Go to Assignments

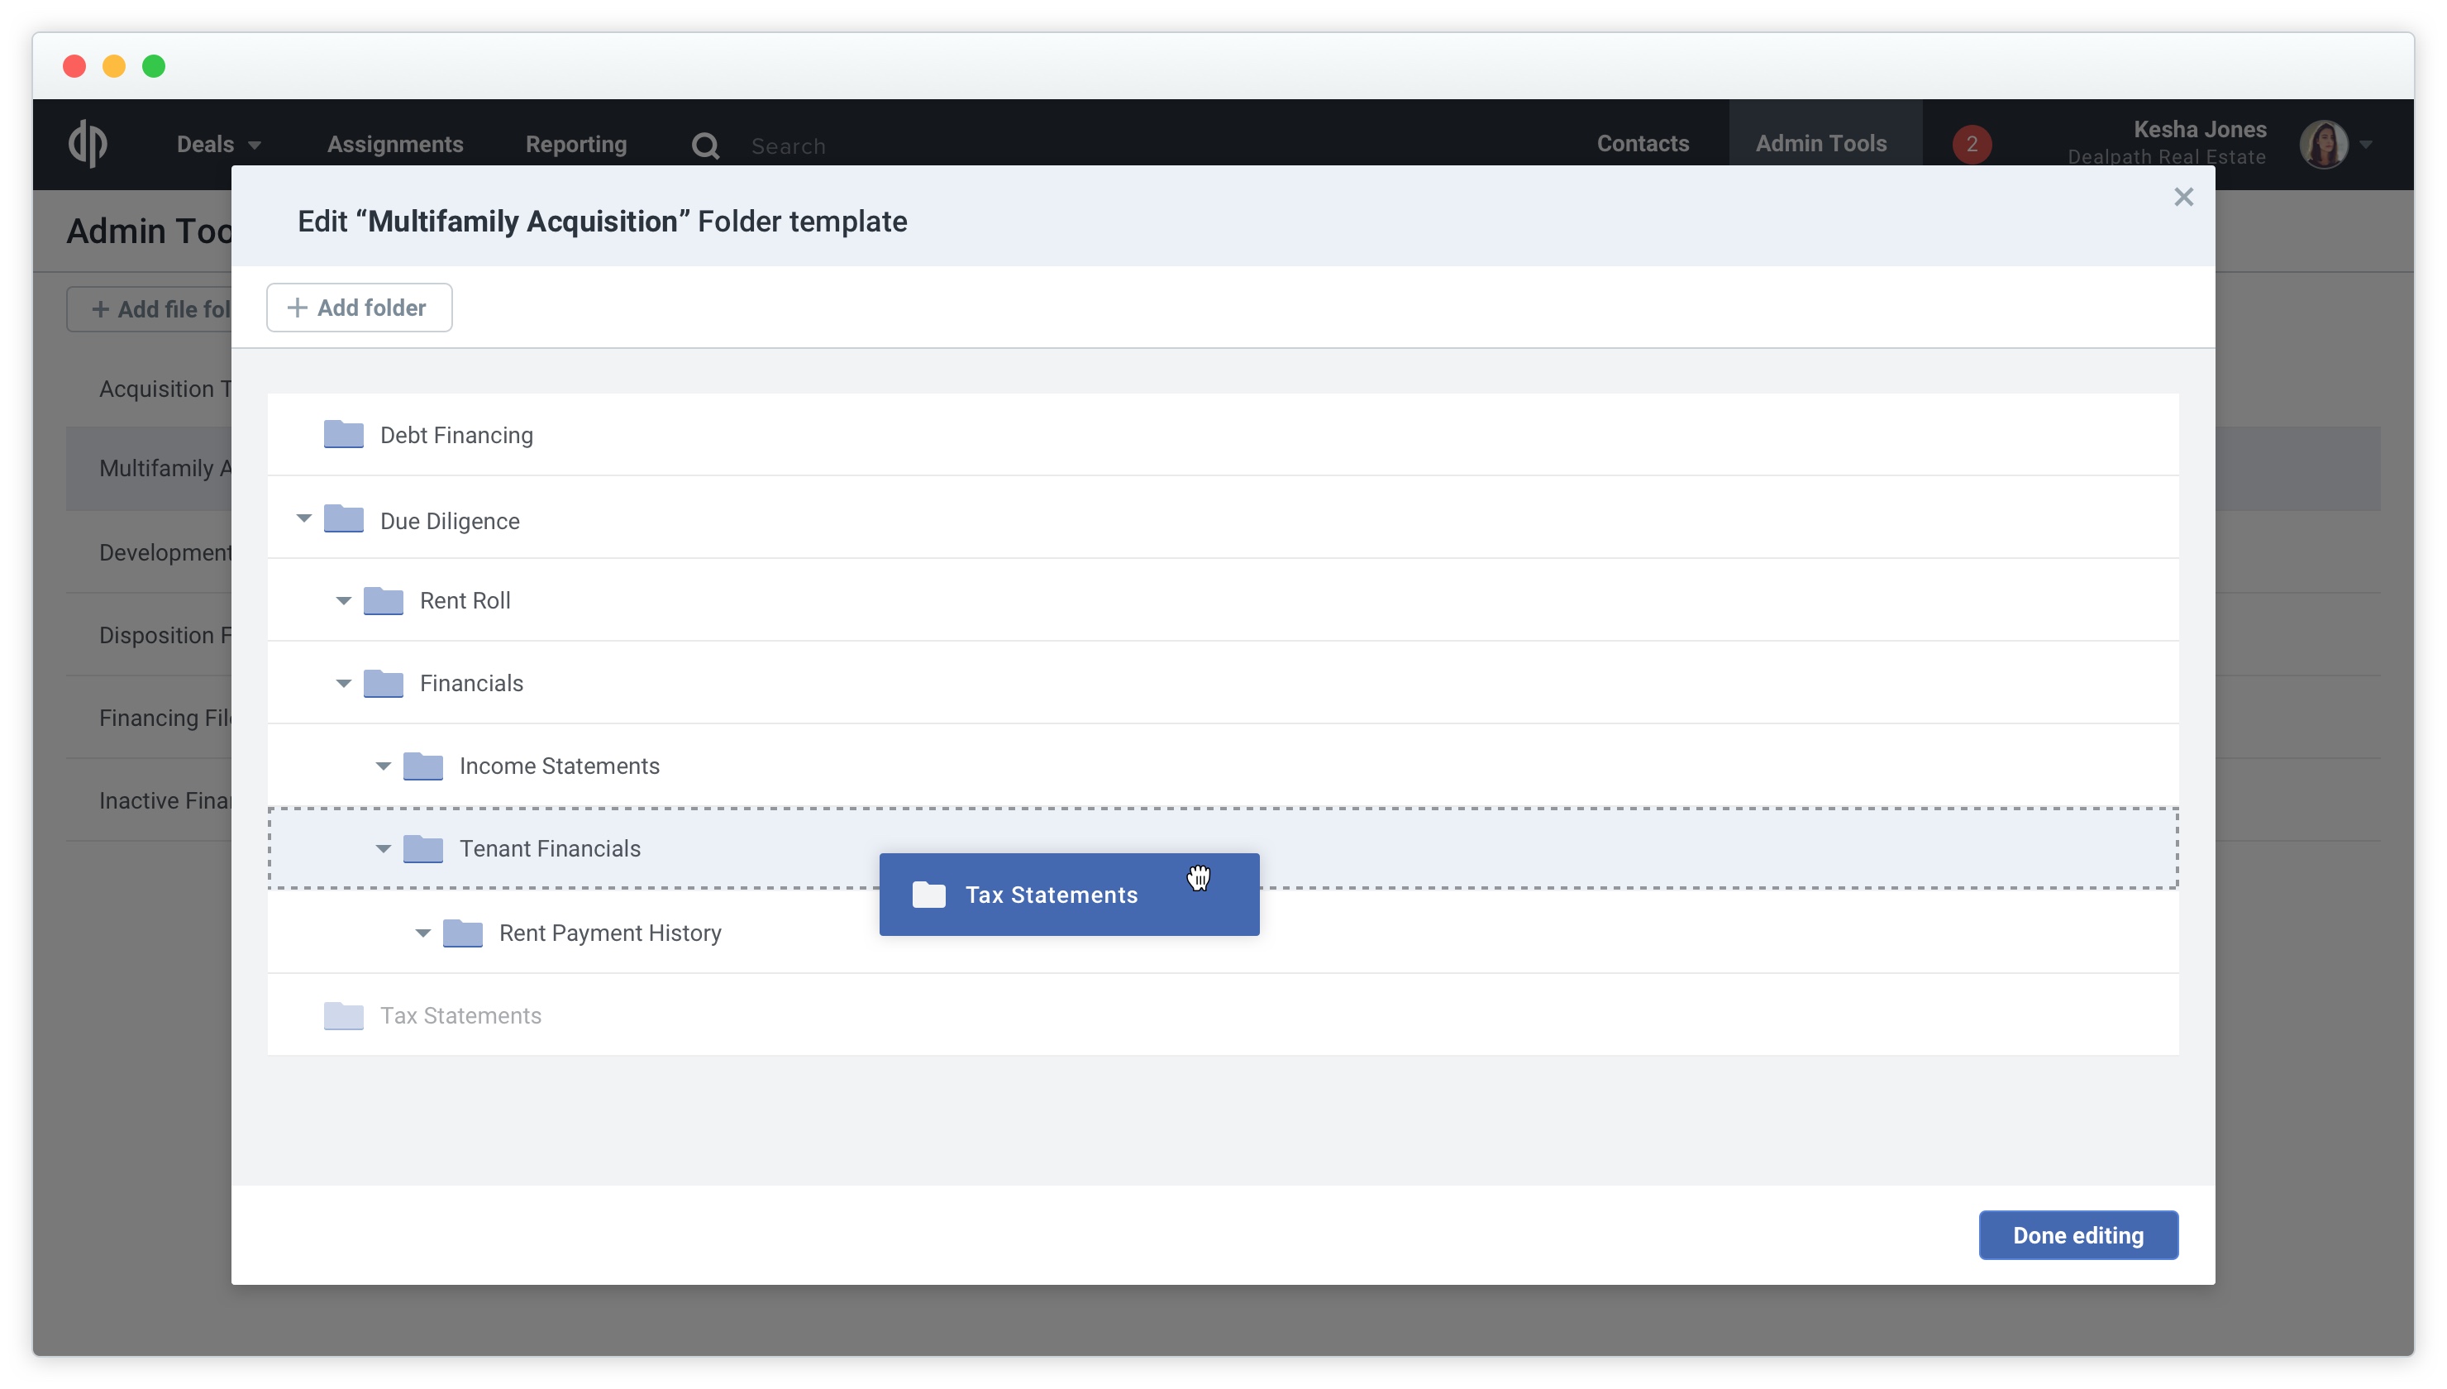click(395, 144)
